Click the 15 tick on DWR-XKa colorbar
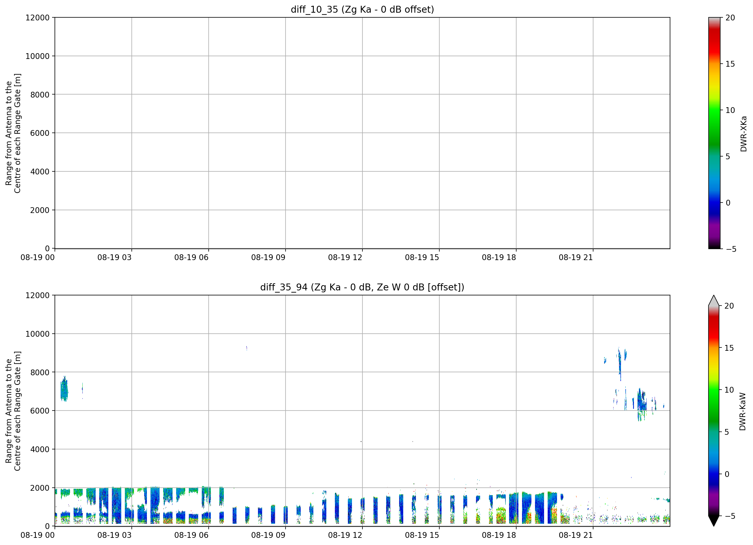Viewport: 753px width, 545px height. 730,64
